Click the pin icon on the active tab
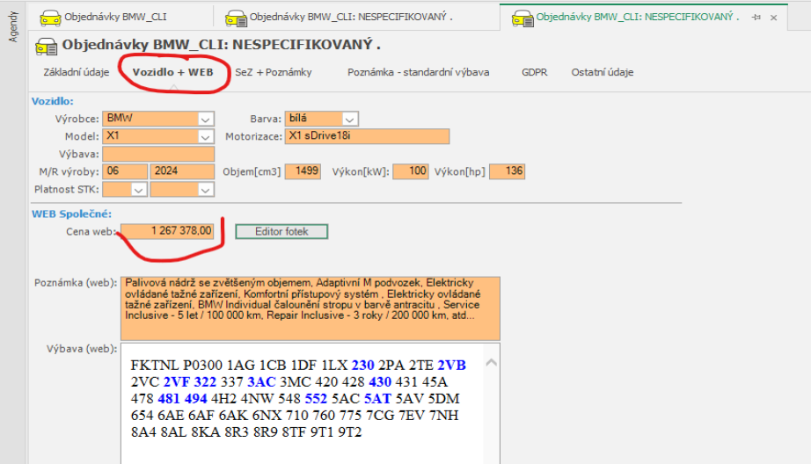This screenshot has height=464, width=811. [x=756, y=18]
